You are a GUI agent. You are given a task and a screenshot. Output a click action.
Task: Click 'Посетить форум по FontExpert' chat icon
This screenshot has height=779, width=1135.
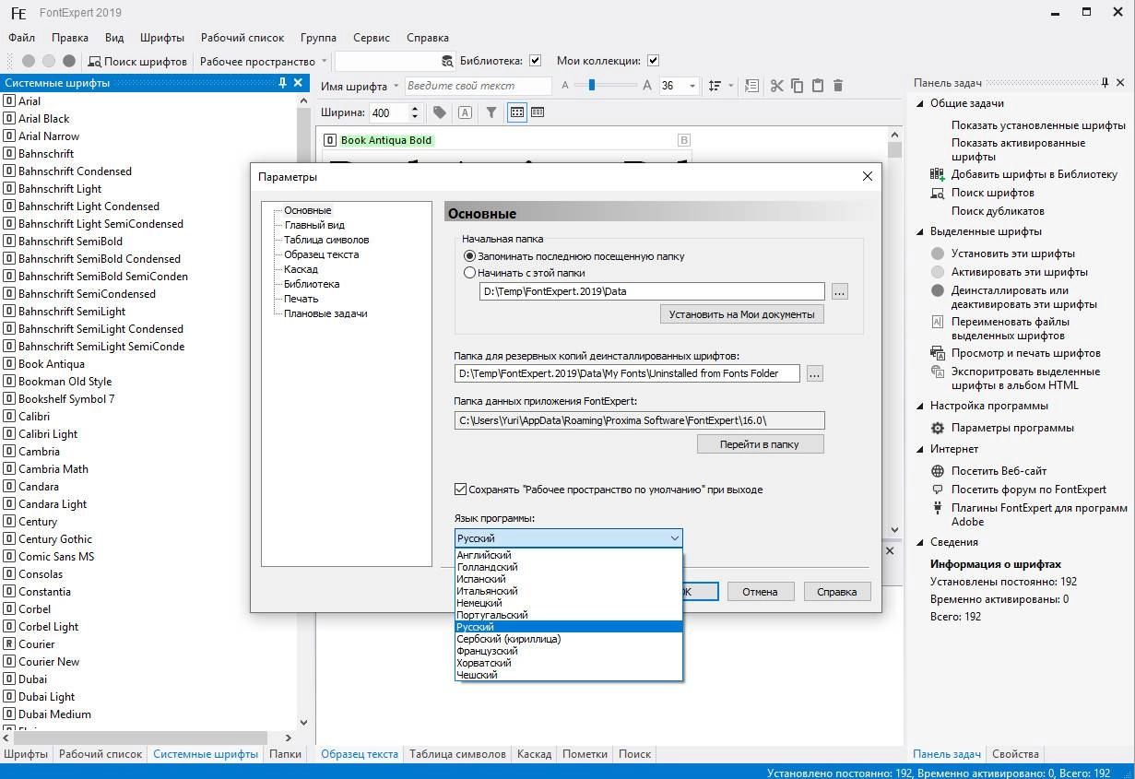coord(938,490)
